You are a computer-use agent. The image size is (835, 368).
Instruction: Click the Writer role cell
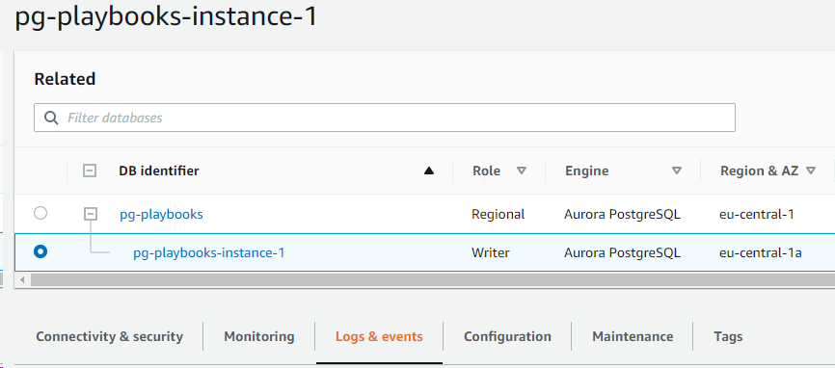tap(491, 252)
